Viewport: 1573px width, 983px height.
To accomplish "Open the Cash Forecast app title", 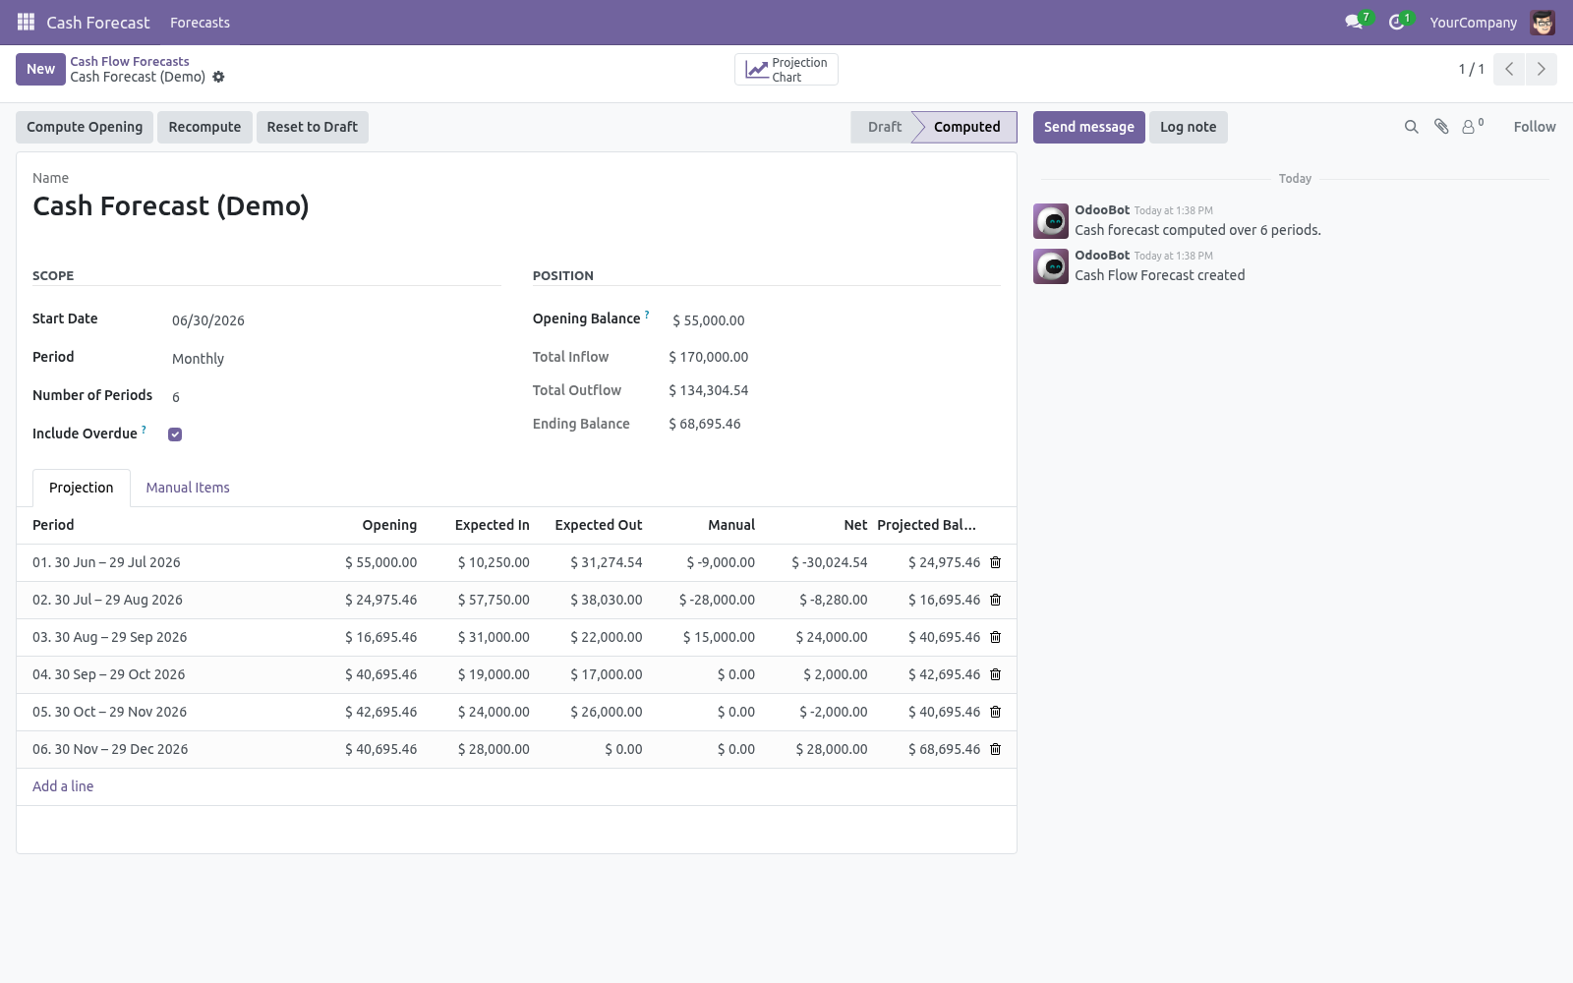I will (98, 23).
